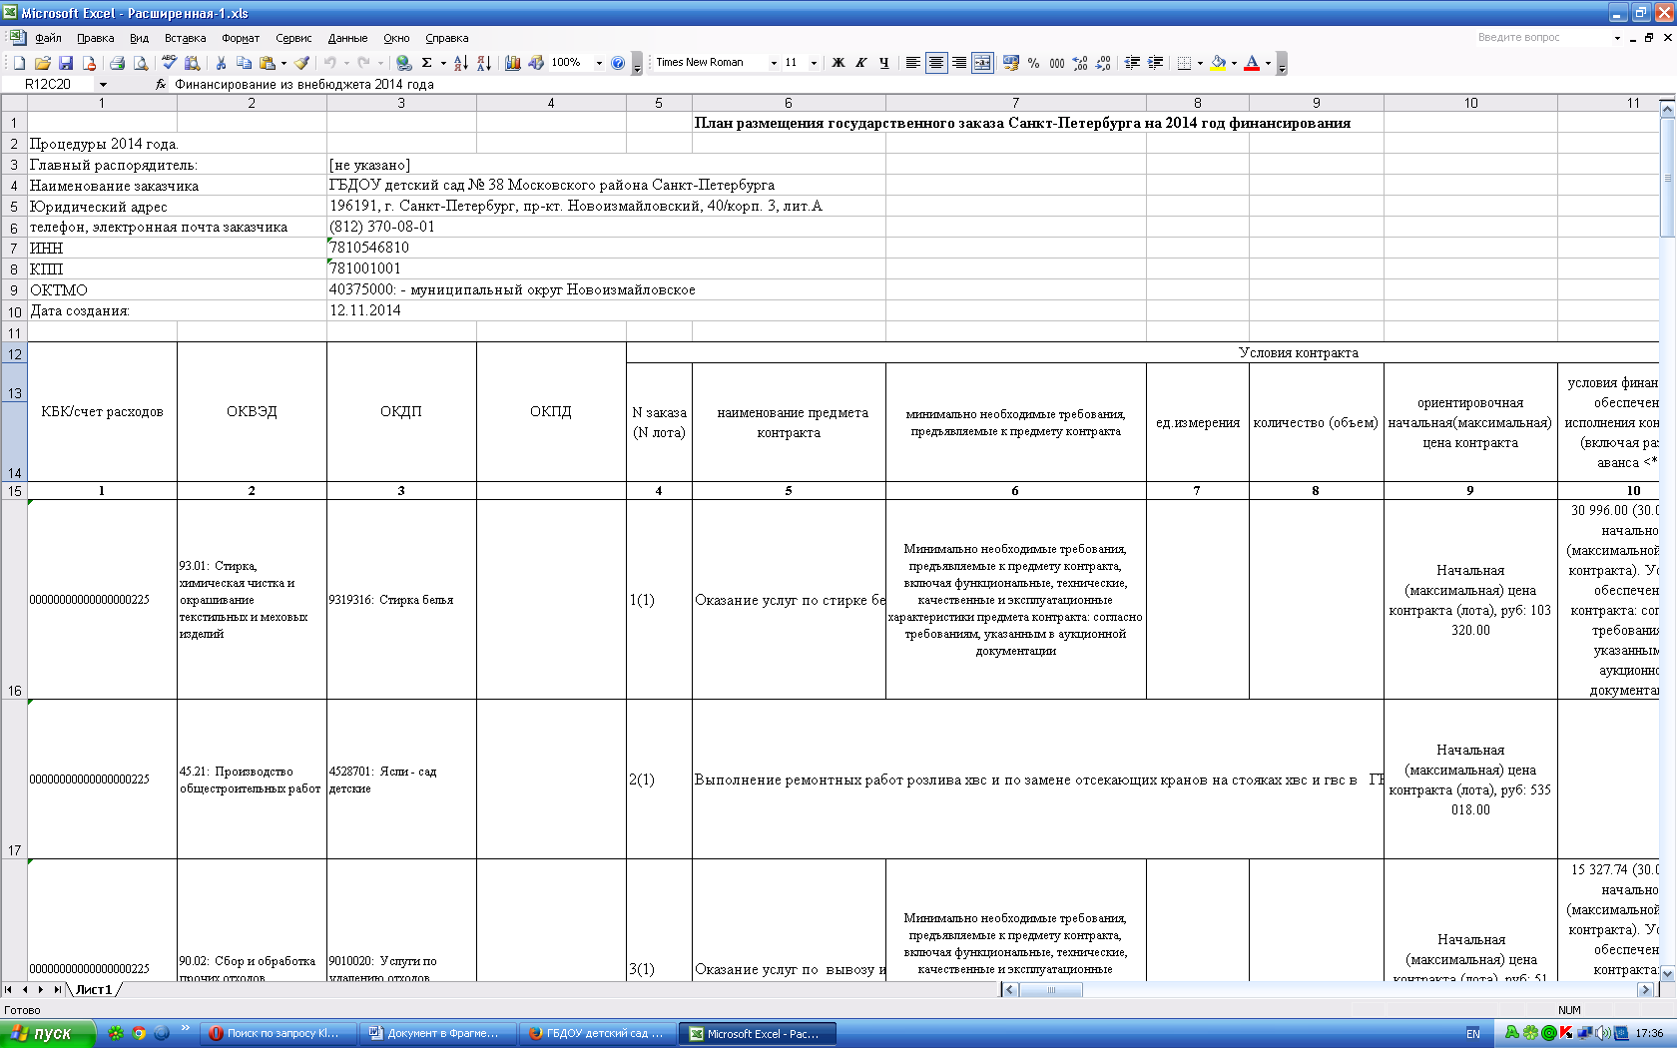Image resolution: width=1677 pixels, height=1048 pixels.
Task: Apply percent style
Action: 1034,63
